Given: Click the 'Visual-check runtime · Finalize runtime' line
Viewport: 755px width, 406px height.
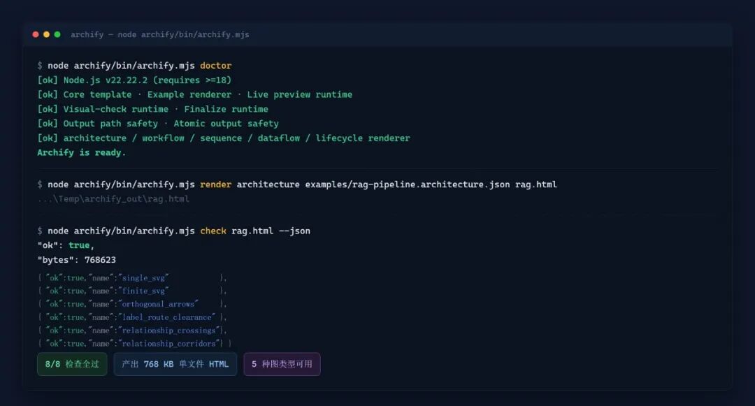Looking at the screenshot, I should point(153,109).
